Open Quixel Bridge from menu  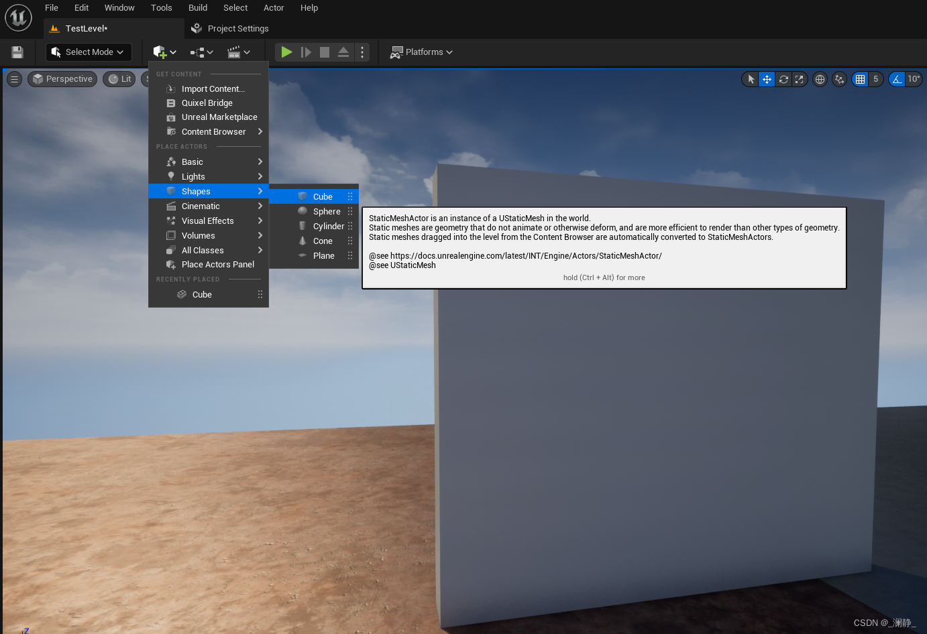click(x=209, y=103)
